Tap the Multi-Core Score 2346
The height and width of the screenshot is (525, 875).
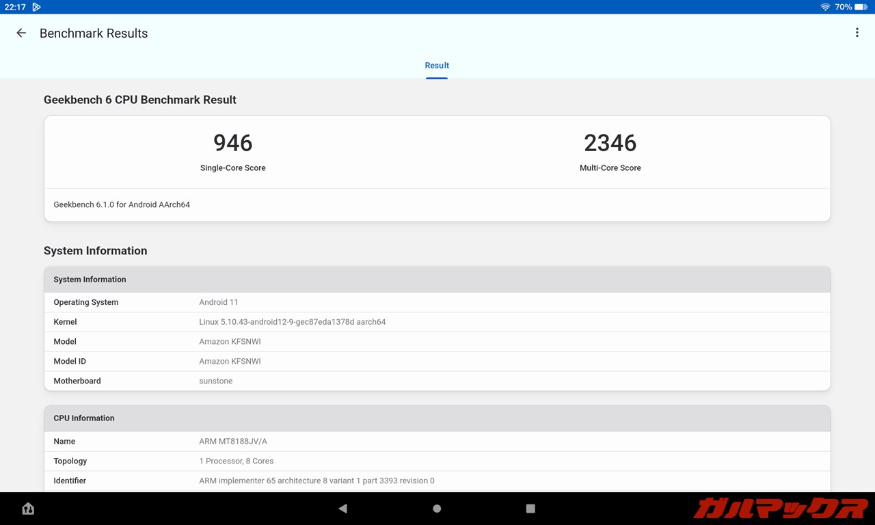tap(610, 143)
